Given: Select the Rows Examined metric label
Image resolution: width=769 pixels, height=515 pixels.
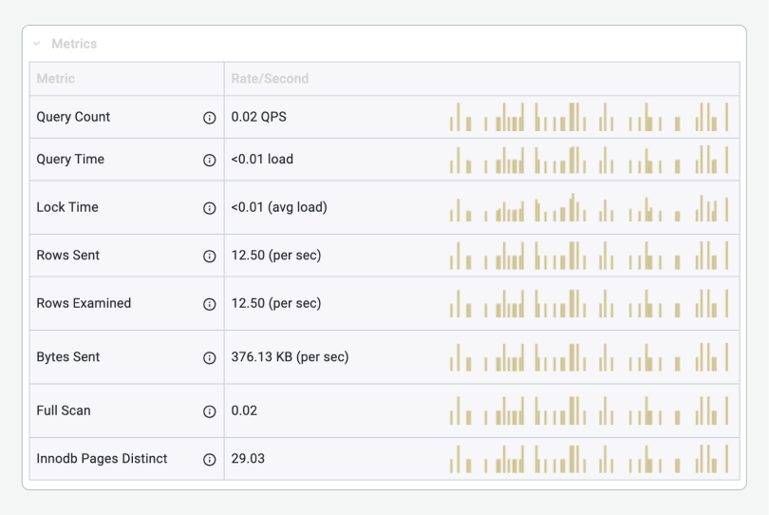Looking at the screenshot, I should point(84,303).
